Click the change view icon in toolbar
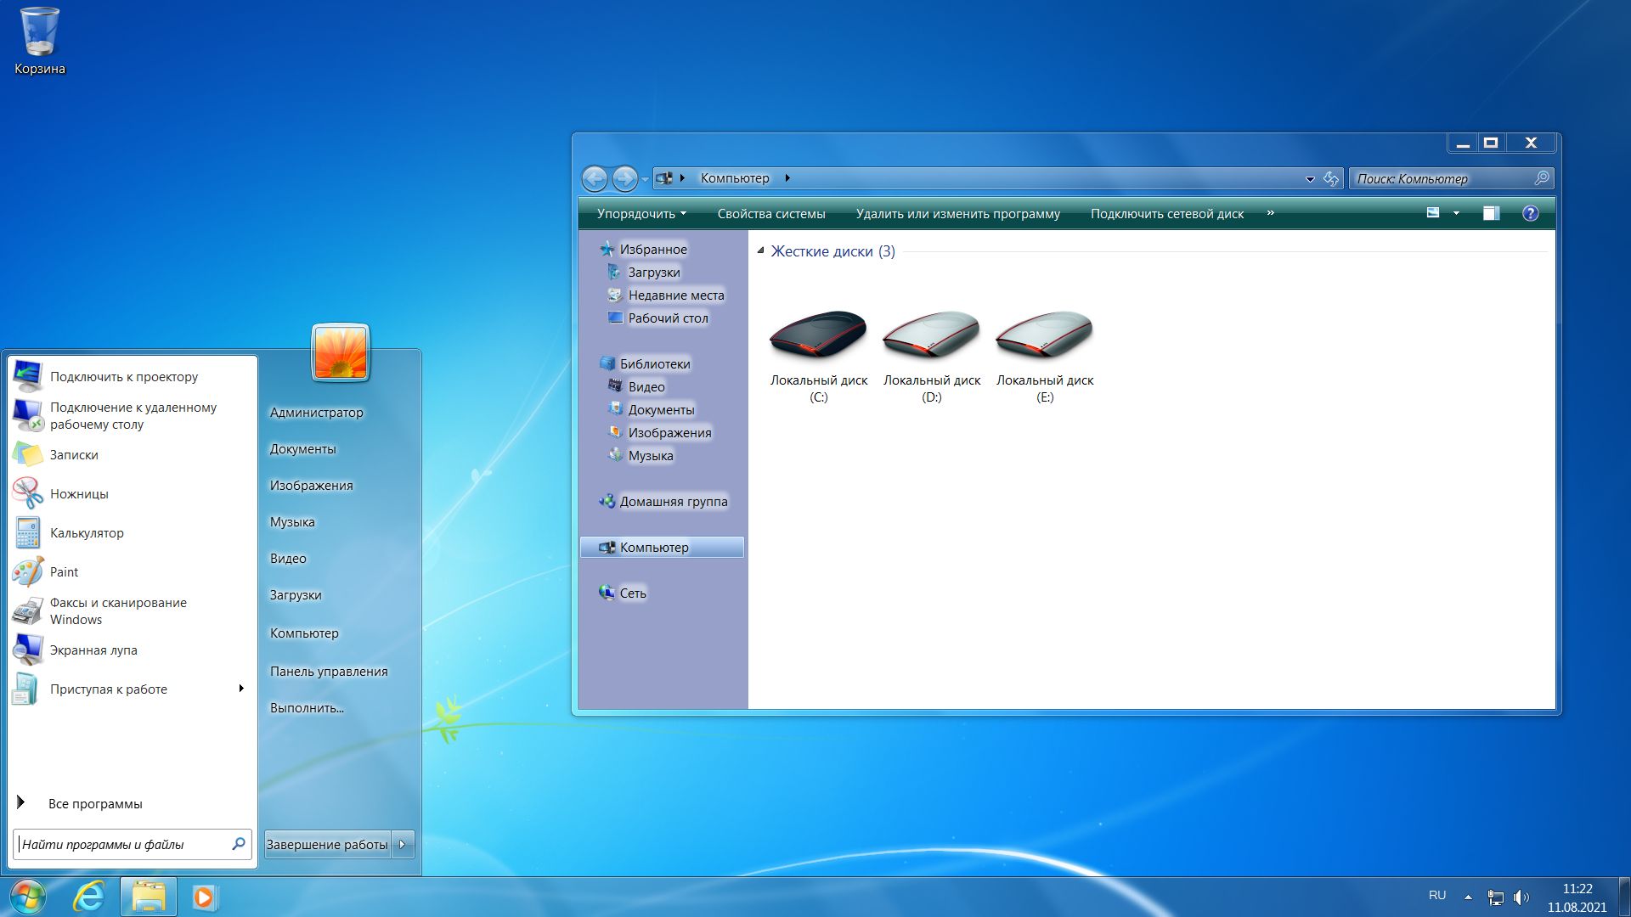 [x=1433, y=213]
